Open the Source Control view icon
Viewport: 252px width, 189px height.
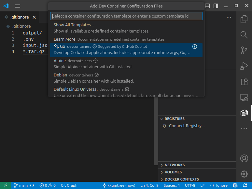(x=244, y=50)
